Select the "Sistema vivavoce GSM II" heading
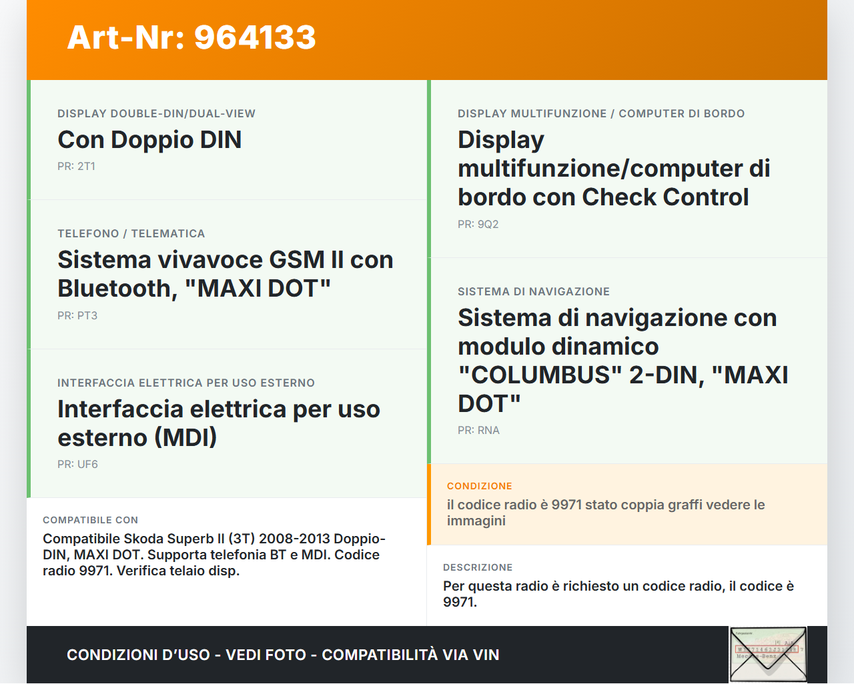854x684 pixels. pos(225,274)
